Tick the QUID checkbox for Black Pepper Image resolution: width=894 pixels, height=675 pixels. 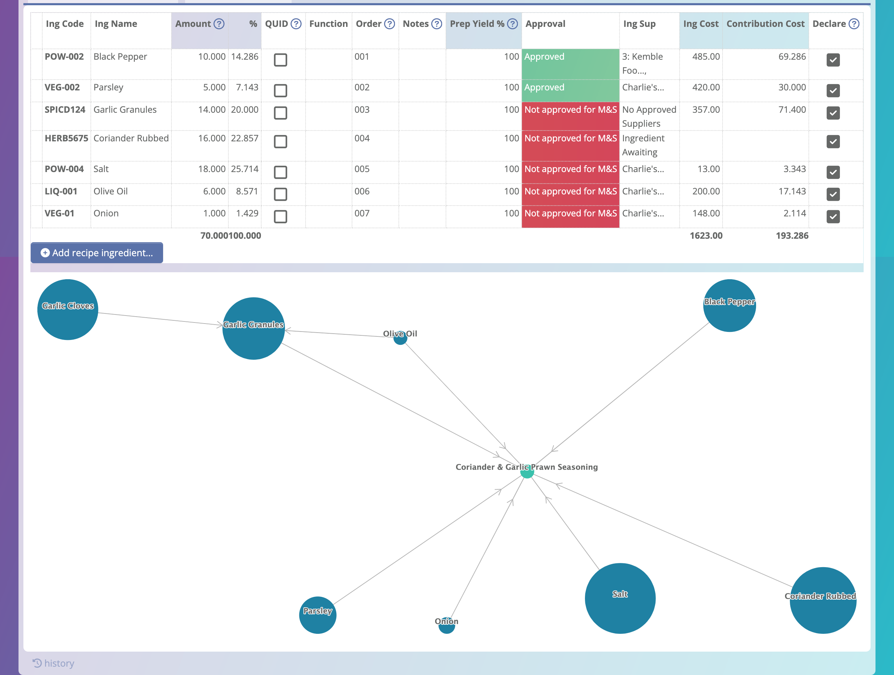tap(280, 60)
